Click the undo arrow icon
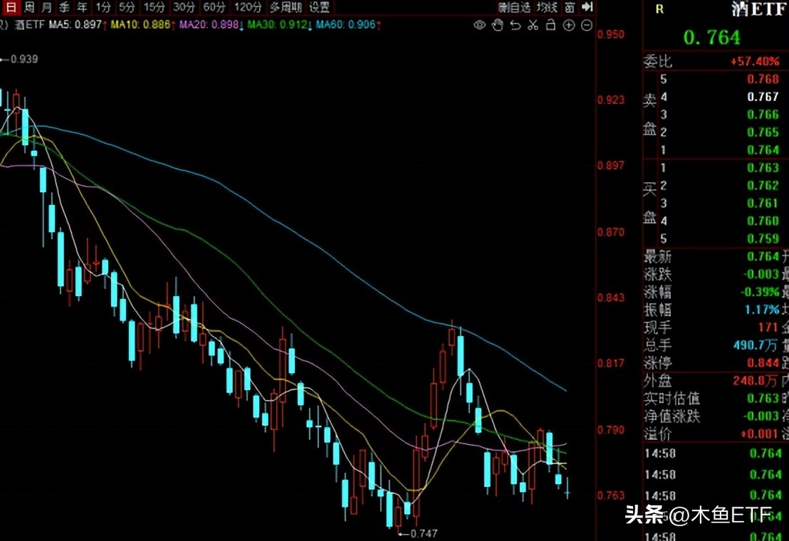Screen dimensions: 789x541 [516, 25]
